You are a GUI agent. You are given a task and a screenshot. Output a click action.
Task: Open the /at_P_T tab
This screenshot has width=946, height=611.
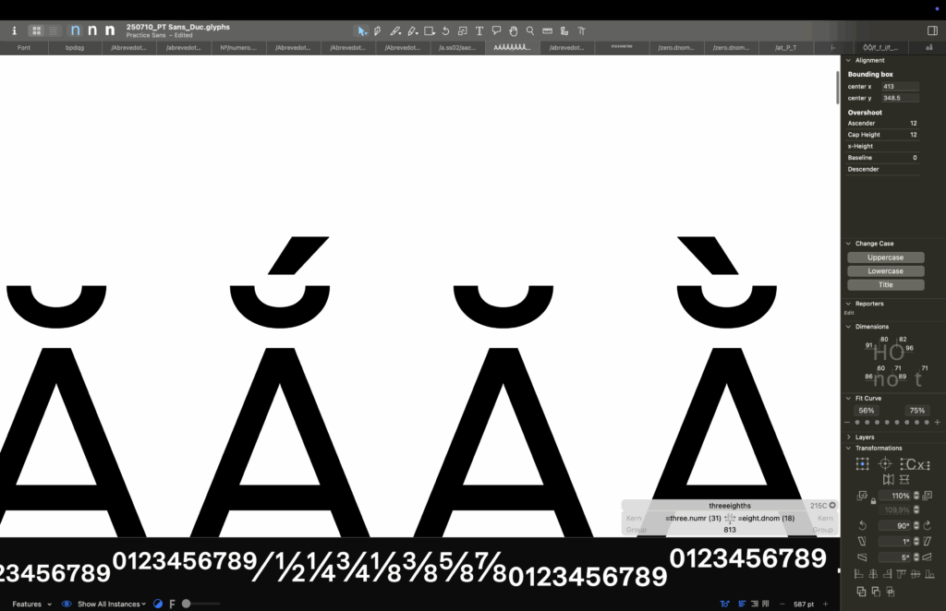pyautogui.click(x=785, y=48)
